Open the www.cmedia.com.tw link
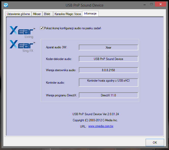The height and width of the screenshot is (150, 169). pos(101,126)
